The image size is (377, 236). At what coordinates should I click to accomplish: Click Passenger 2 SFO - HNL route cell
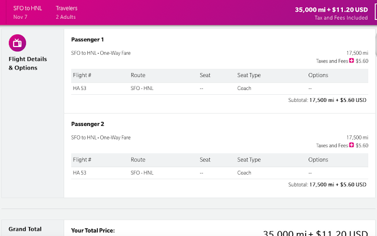(143, 173)
